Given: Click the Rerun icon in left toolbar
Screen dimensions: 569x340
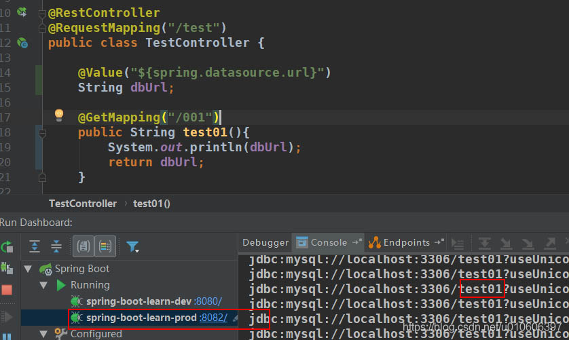Looking at the screenshot, I should [x=7, y=246].
